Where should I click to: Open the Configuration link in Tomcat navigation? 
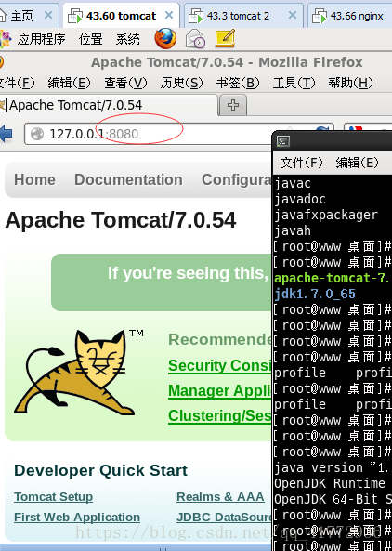click(236, 180)
